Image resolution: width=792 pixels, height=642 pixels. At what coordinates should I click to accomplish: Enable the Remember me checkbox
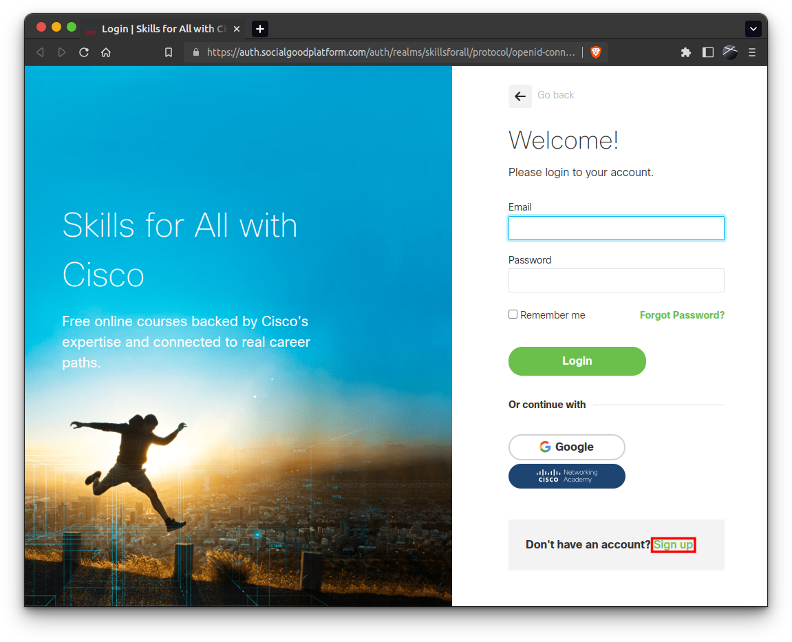(513, 314)
